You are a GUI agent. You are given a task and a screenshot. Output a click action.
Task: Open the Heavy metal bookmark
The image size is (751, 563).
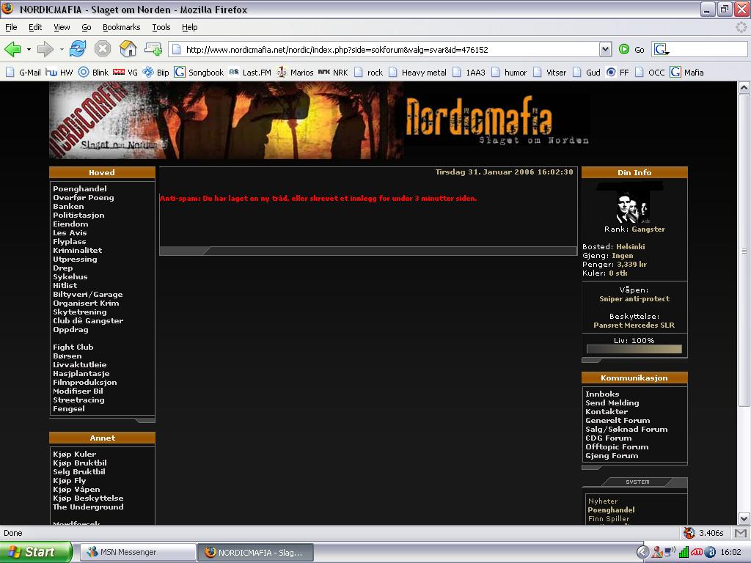pos(417,73)
